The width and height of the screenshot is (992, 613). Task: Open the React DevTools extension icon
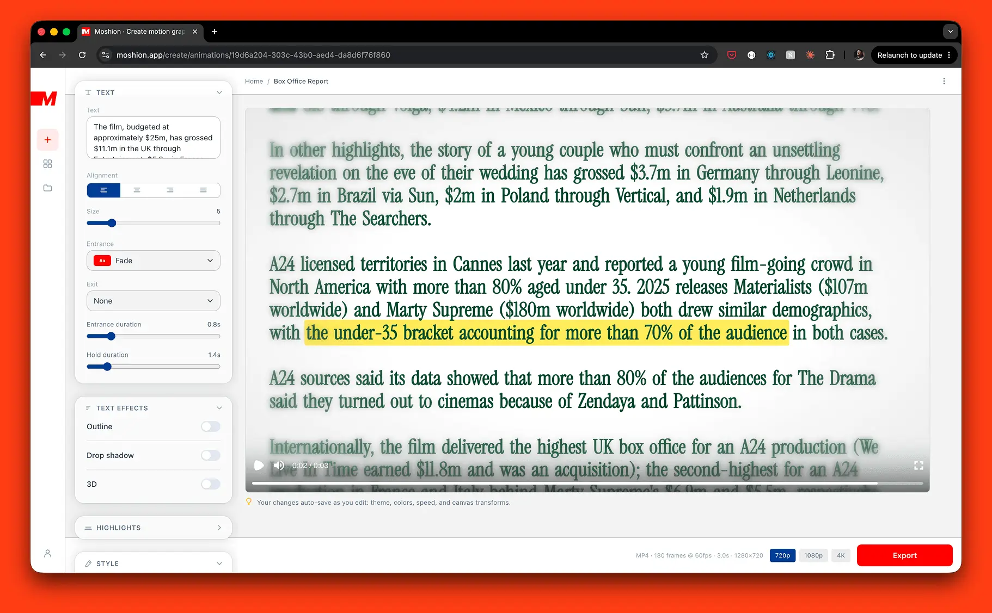(771, 55)
